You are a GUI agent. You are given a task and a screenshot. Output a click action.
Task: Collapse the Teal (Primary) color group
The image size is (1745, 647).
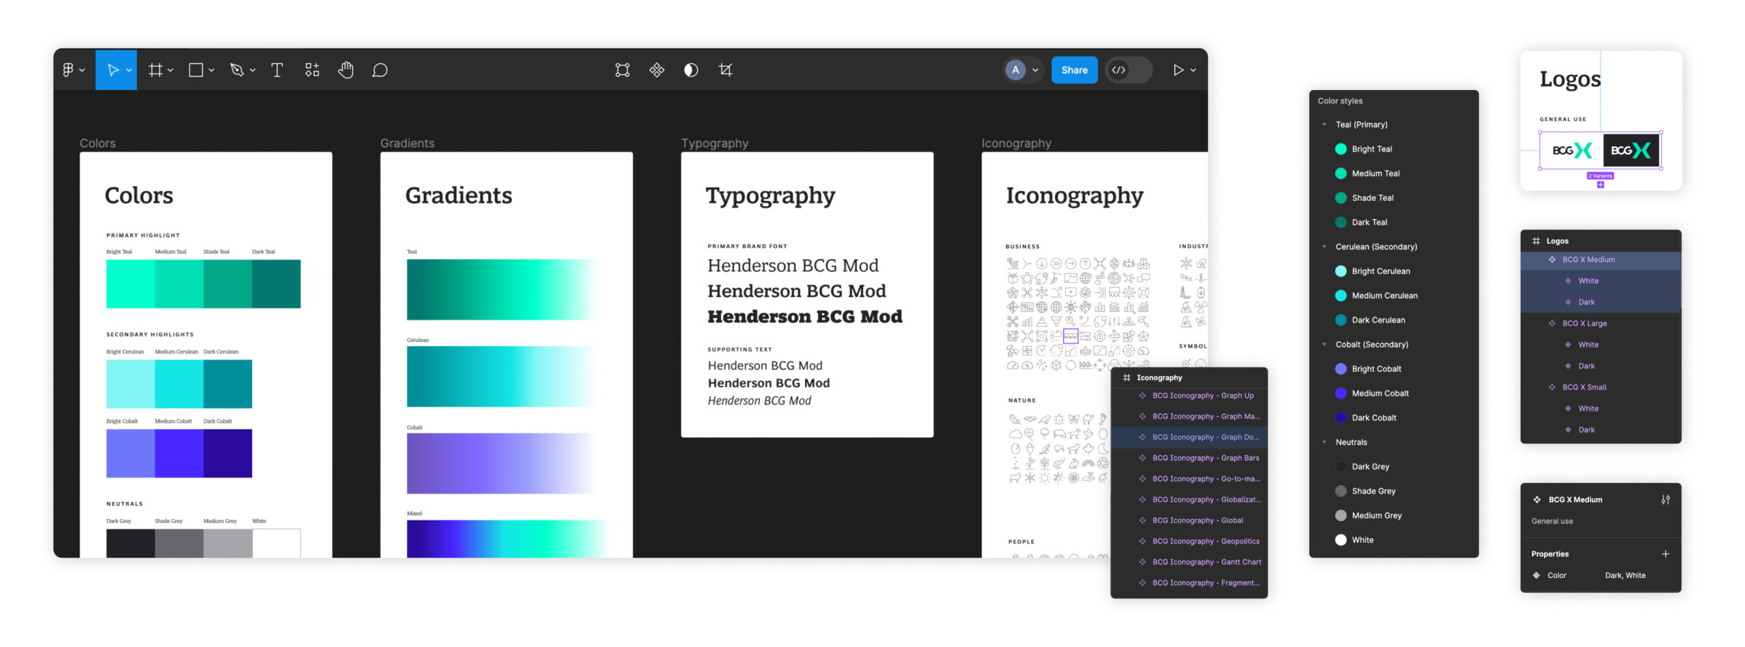click(1324, 125)
